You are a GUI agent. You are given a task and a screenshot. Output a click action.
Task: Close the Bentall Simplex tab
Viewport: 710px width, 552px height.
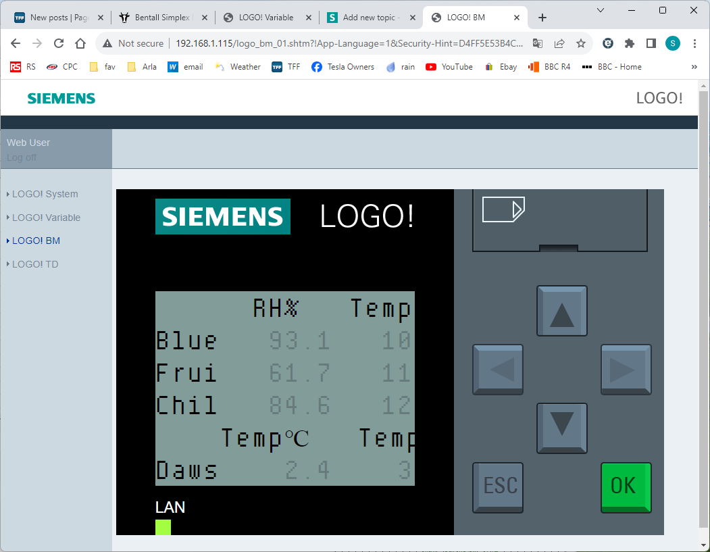click(205, 18)
